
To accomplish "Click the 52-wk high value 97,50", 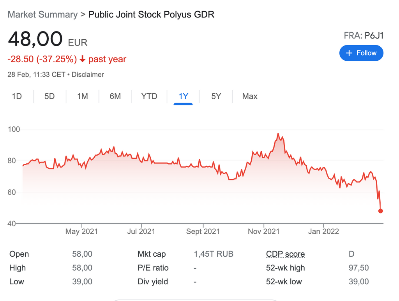I will (358, 268).
